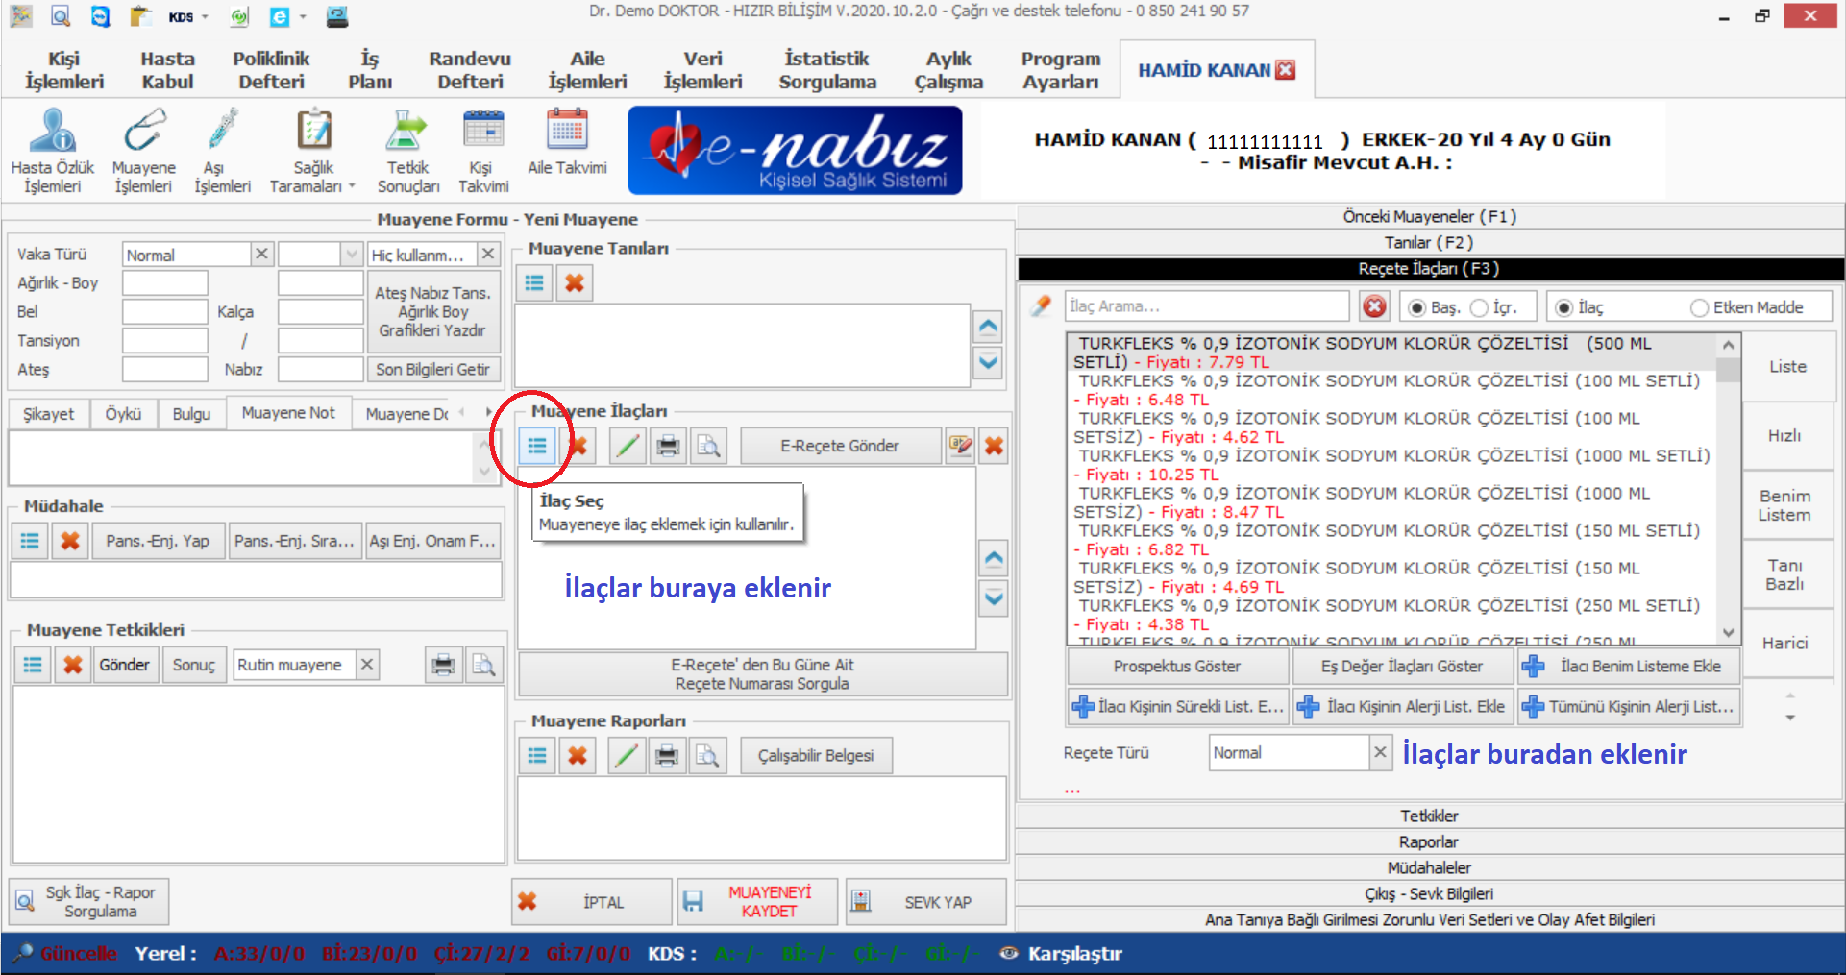
Task: Click the İlaç Arama search field
Action: [1206, 306]
